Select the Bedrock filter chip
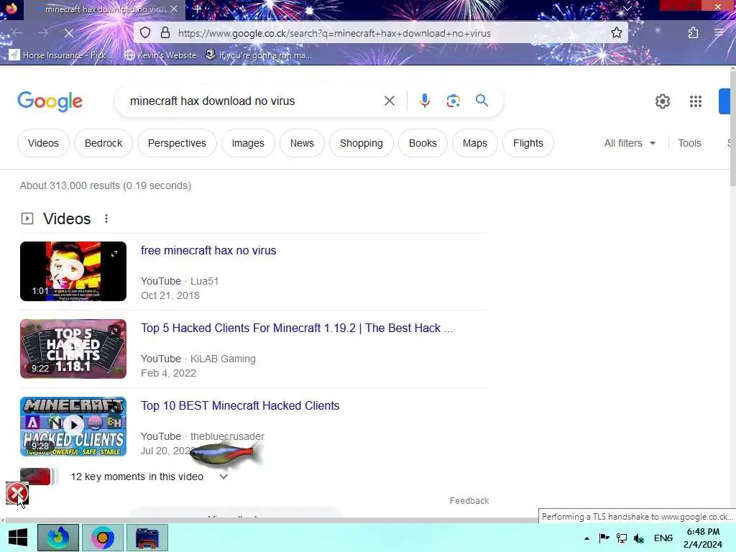736x552 pixels. (x=103, y=143)
